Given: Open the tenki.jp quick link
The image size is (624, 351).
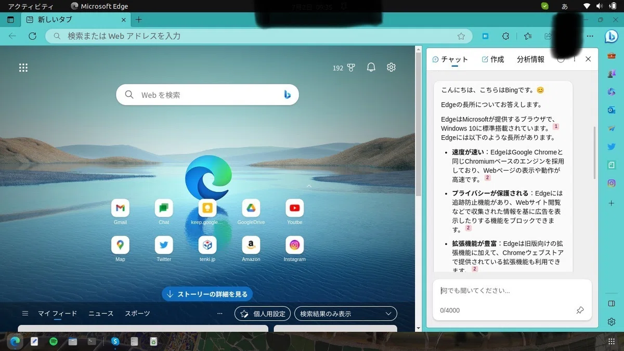Looking at the screenshot, I should (207, 245).
